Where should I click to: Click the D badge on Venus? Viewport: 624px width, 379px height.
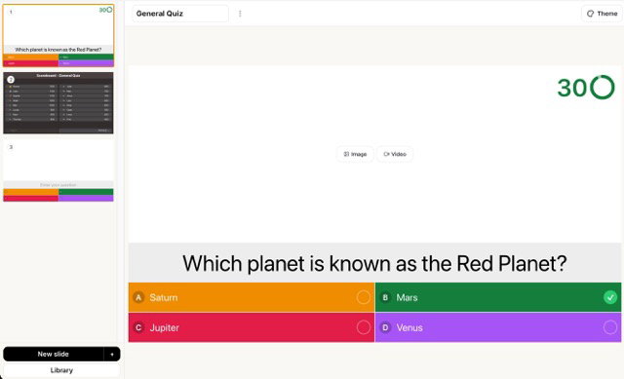click(385, 327)
